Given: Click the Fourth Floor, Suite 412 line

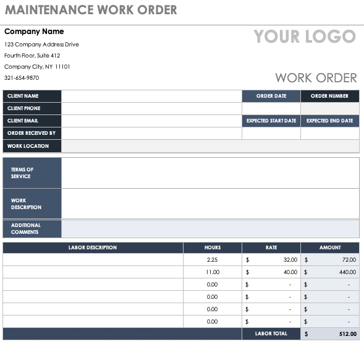Looking at the screenshot, I should 32,56.
